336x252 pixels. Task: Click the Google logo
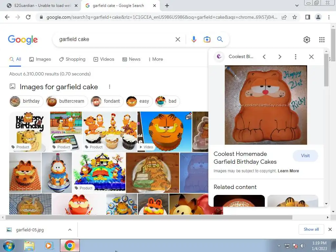coord(23,40)
